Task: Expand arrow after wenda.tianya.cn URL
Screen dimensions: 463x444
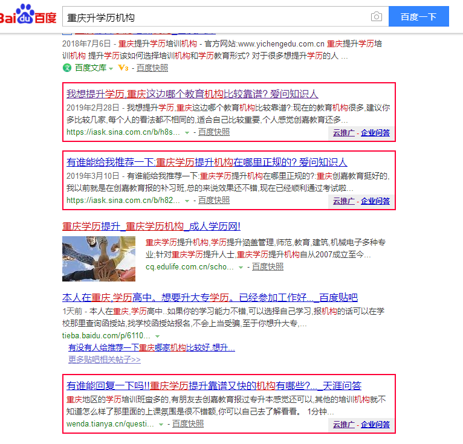Action: [x=161, y=425]
